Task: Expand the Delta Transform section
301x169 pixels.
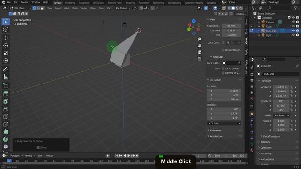Action: coord(271,136)
